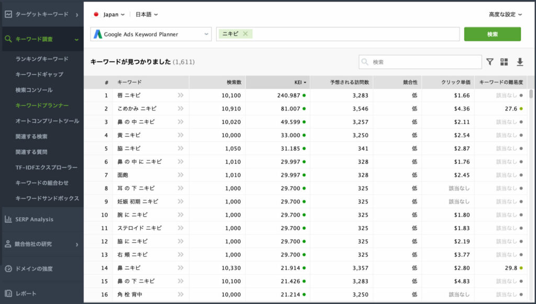Image resolution: width=536 pixels, height=304 pixels.
Task: Open TF-IDFエクスプローラー in sidebar
Action: pos(47,167)
